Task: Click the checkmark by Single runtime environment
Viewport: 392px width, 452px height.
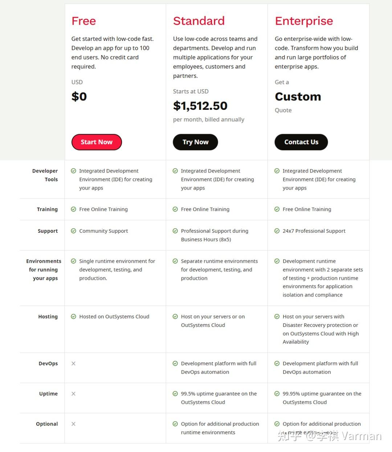Action: [x=73, y=261]
